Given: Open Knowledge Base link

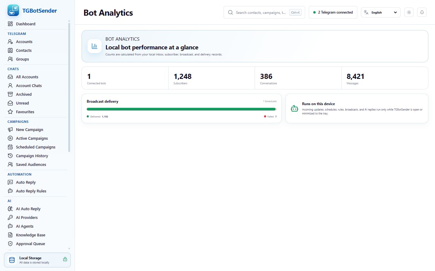Looking at the screenshot, I should [36, 235].
